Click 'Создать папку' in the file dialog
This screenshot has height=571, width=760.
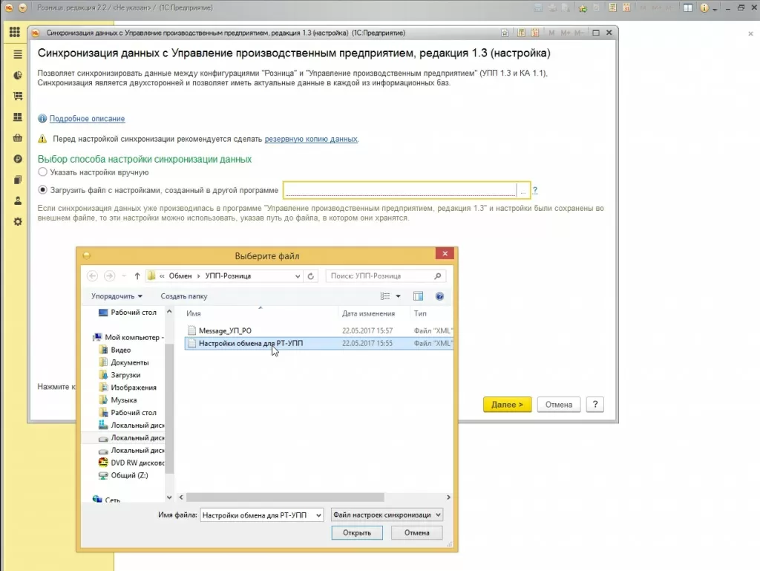click(184, 296)
